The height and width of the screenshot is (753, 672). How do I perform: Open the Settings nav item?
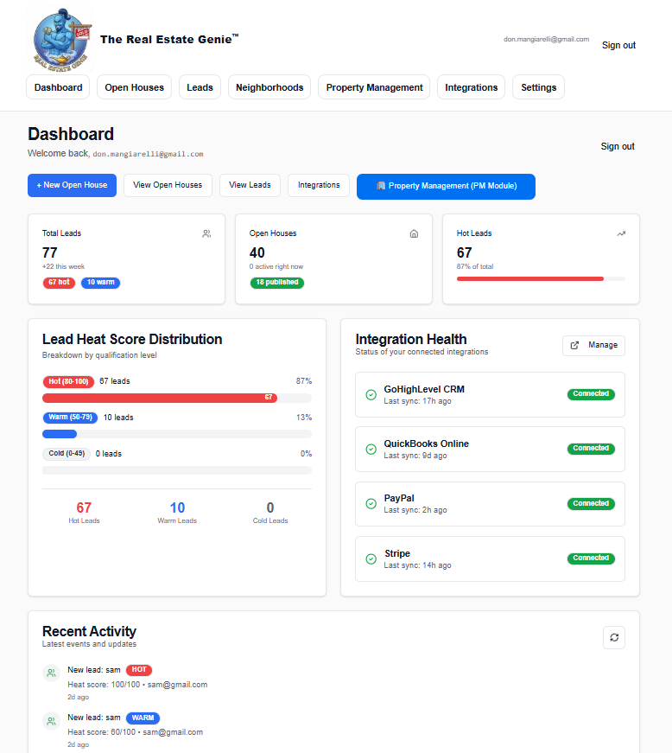point(538,86)
